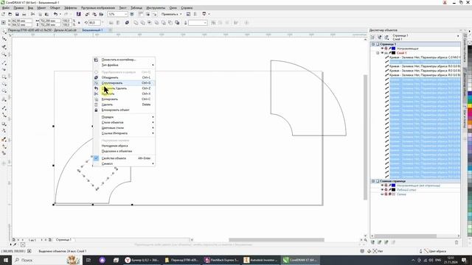Open the Стили объектов submenu entry
The image size is (472, 265).
pyautogui.click(x=124, y=122)
